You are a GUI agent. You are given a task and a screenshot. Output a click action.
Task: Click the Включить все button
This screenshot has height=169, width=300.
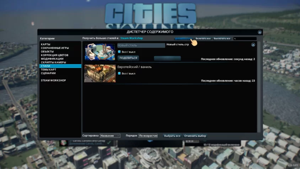tap(203, 38)
